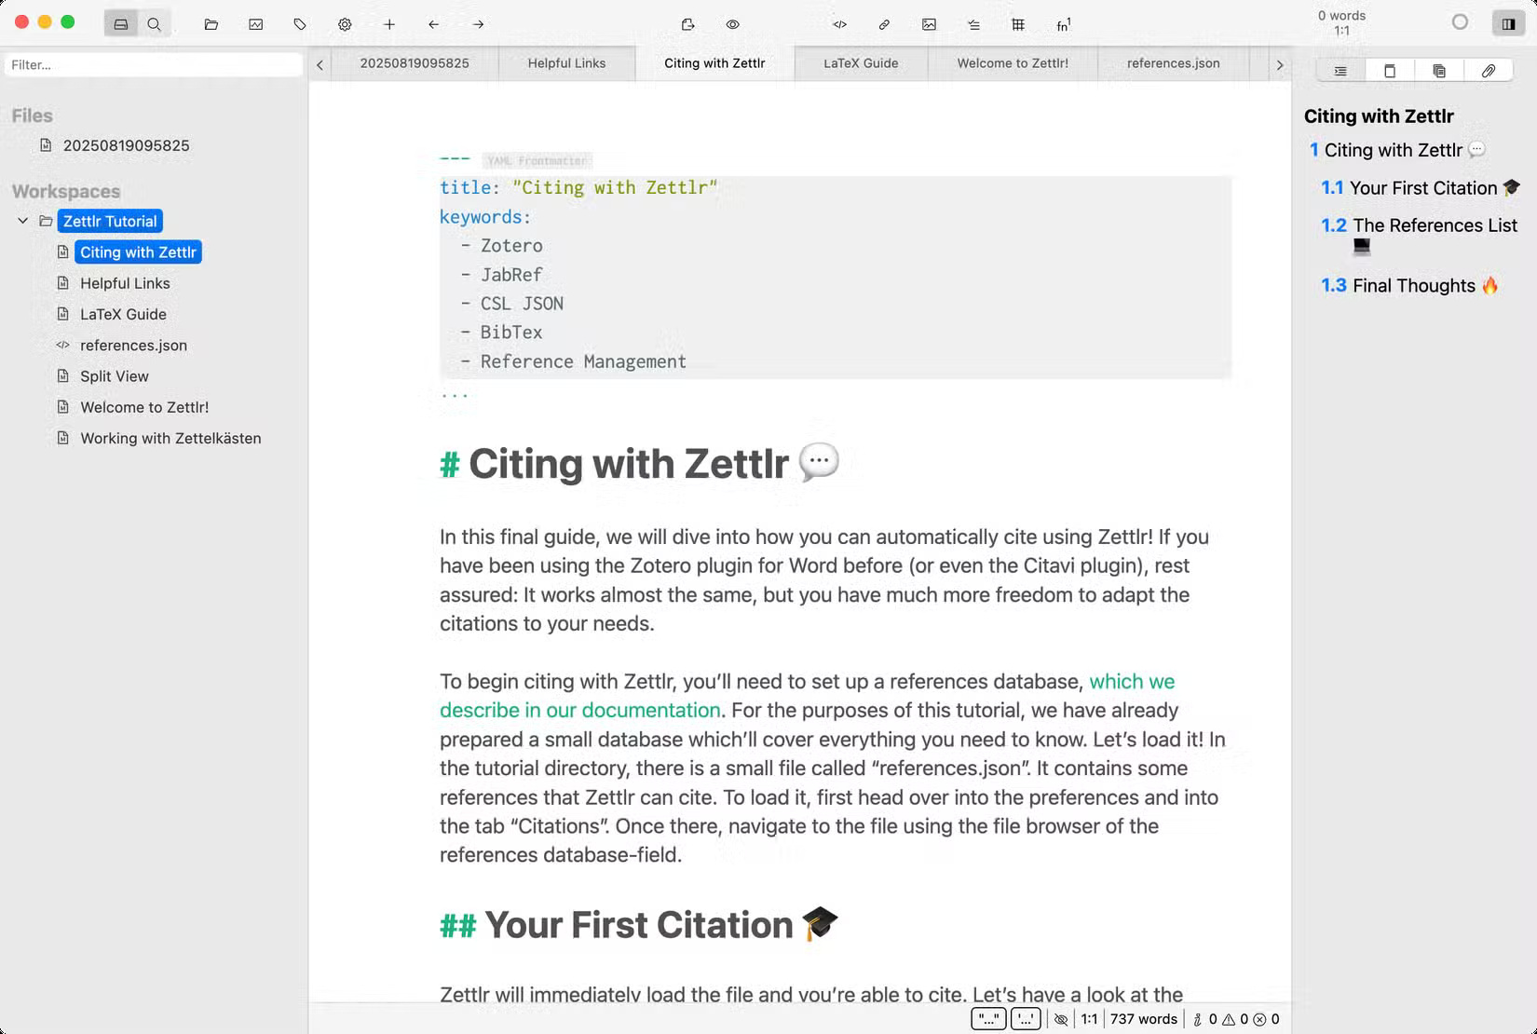Screen dimensions: 1537x1034
Task: Toggle the file manager sidebar icon
Action: click(119, 24)
